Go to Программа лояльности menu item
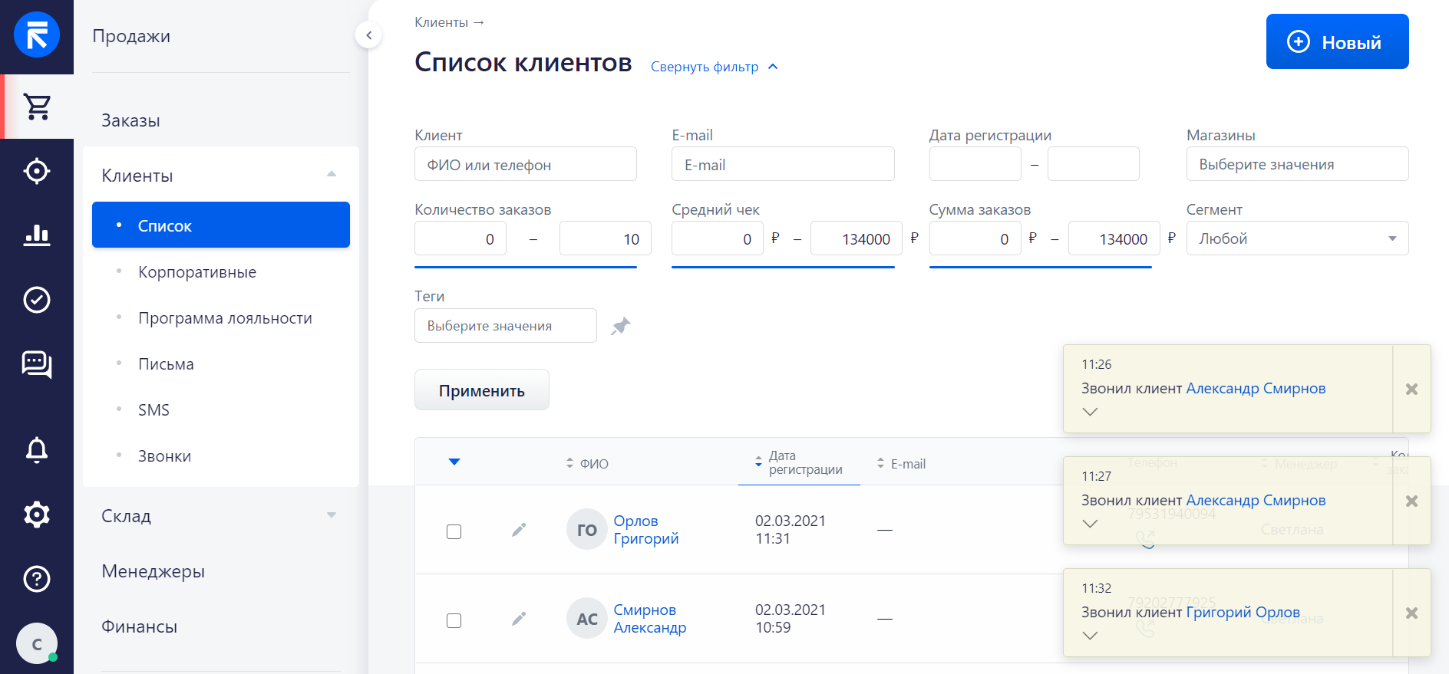 click(225, 318)
